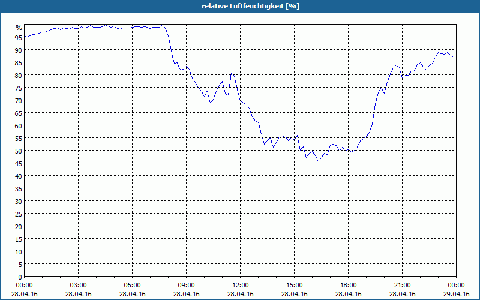Viewport: 480px width, 300px height.
Task: Click the 28.04.16 date under 09:00
Action: click(x=186, y=294)
